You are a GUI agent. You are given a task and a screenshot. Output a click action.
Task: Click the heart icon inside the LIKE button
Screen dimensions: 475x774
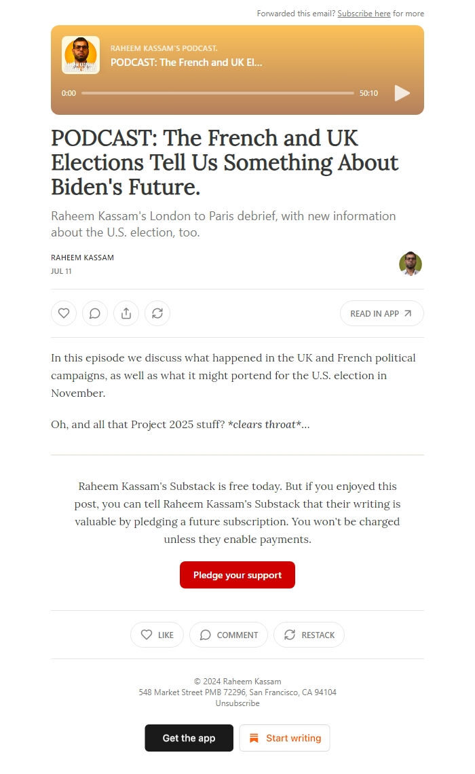point(147,635)
